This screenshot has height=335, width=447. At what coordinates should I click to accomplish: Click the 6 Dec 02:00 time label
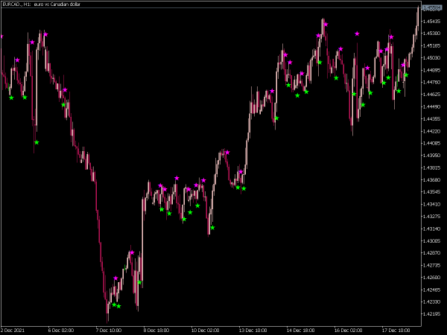point(61,331)
